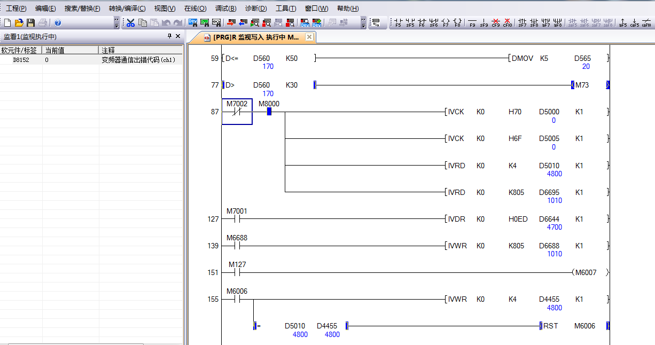Viewport: 655px width, 345px height.
Task: Insert normally open contact F5
Action: (x=398, y=23)
